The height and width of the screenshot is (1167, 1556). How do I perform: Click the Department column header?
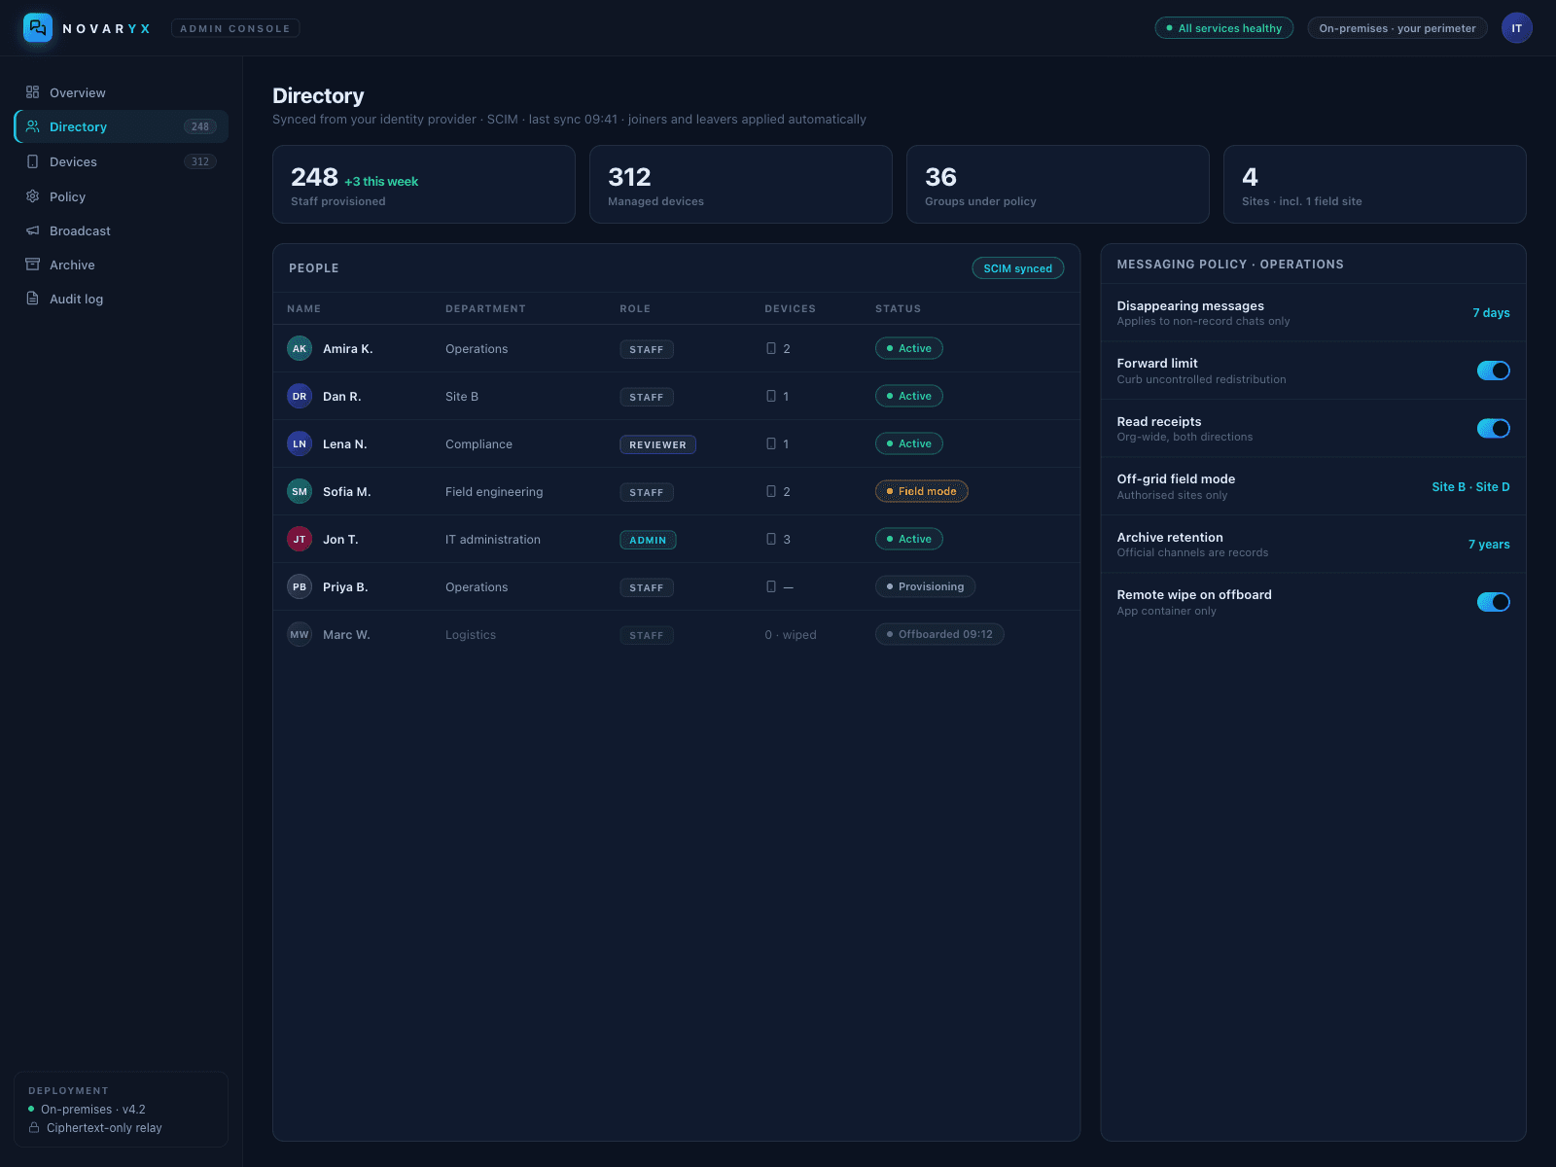485,308
